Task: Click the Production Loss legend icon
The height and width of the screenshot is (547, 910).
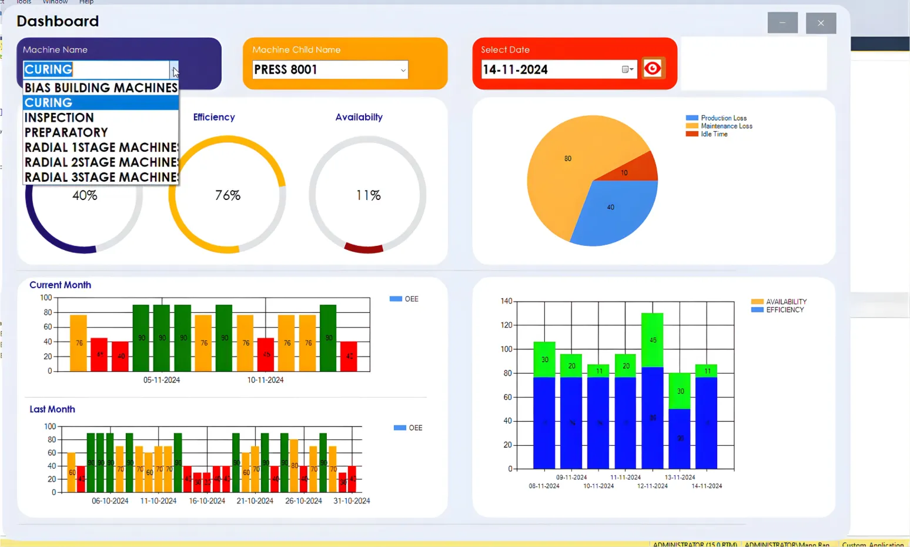Action: (691, 118)
